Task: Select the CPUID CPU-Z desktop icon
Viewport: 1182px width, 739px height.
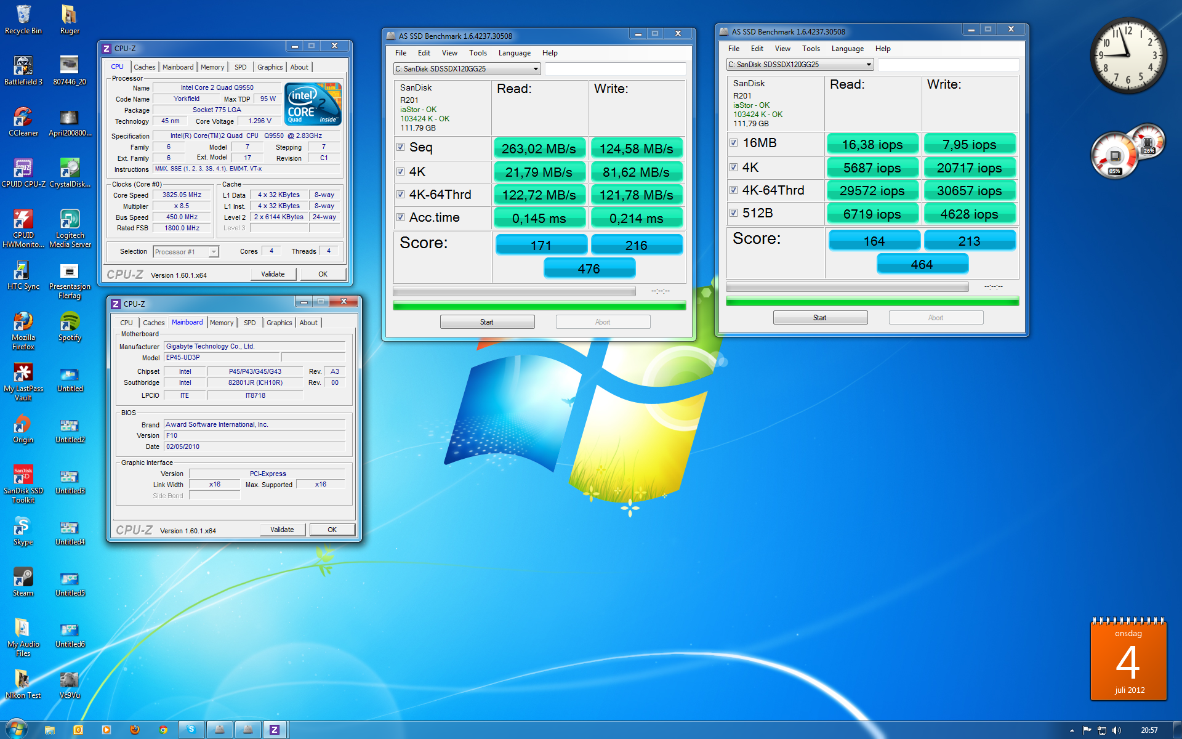Action: 23,172
